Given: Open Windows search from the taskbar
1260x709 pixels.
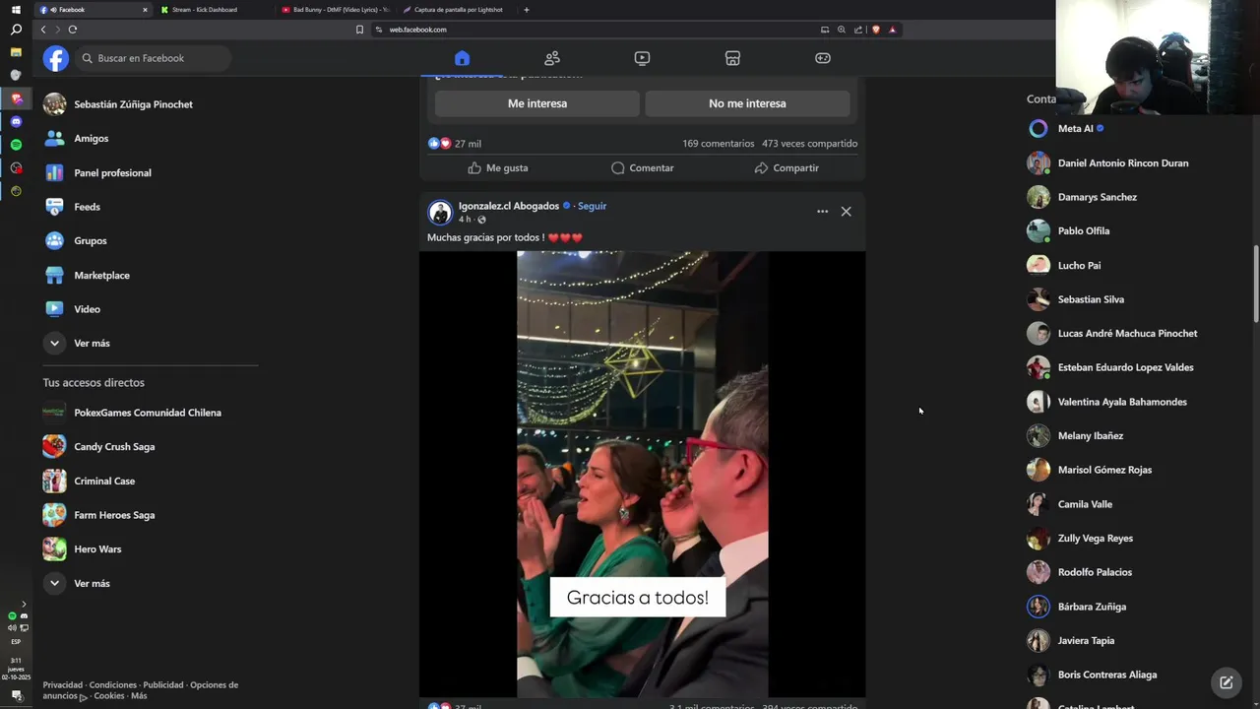Looking at the screenshot, I should click(x=16, y=30).
